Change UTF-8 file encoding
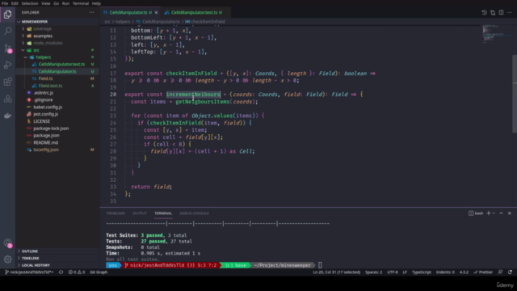Image resolution: width=517 pixels, height=291 pixels. click(x=393, y=272)
